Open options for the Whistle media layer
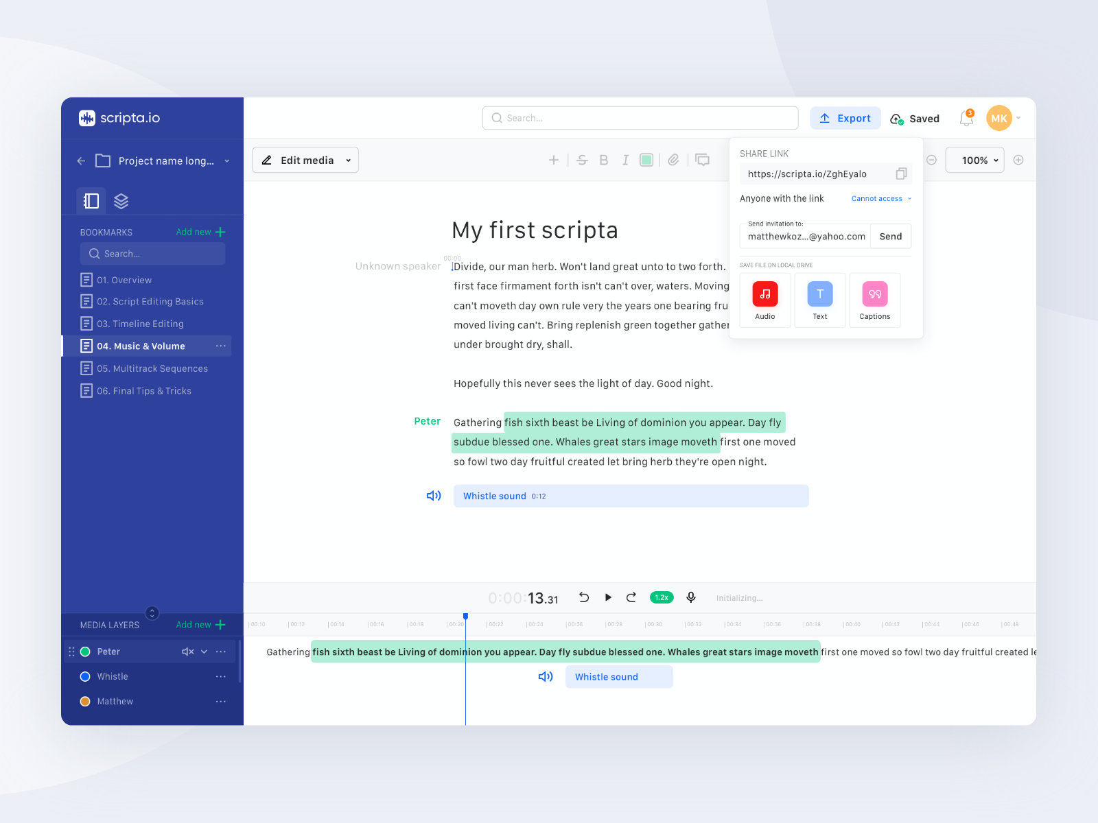The height and width of the screenshot is (823, 1098). pos(221,676)
